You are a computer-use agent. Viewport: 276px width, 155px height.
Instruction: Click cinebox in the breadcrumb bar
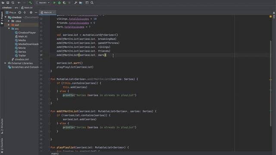tap(7, 8)
